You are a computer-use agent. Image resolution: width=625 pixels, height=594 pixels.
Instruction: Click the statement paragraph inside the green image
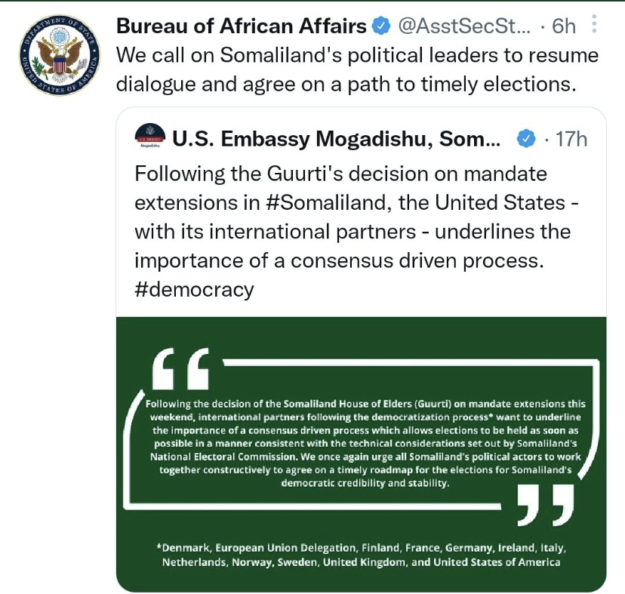pyautogui.click(x=365, y=443)
